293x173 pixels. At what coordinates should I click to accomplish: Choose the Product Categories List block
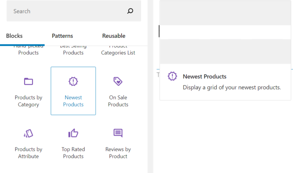click(x=118, y=52)
